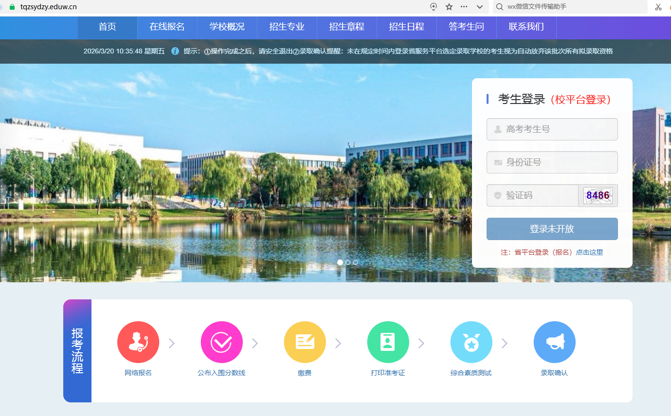Viewport: 671px width, 416px height.
Task: Click the 录取确认 megaphone icon
Action: [554, 342]
